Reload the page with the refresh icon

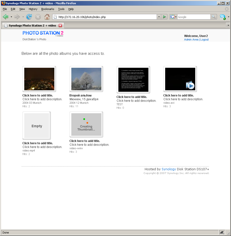click(29, 17)
